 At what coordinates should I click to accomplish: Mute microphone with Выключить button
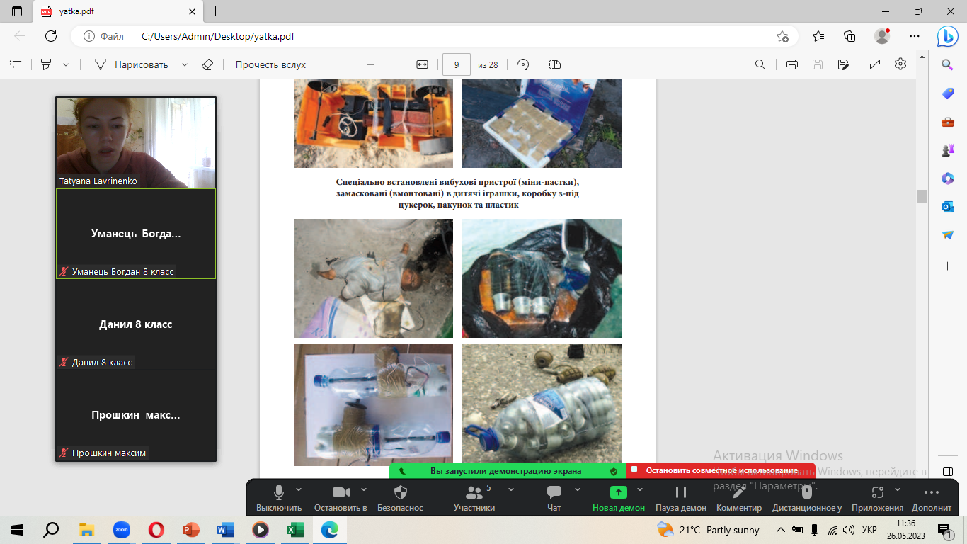pyautogui.click(x=279, y=499)
